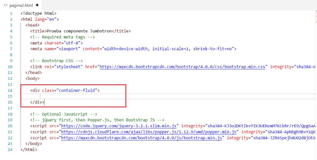Click the opening <body> tag

click(32, 79)
